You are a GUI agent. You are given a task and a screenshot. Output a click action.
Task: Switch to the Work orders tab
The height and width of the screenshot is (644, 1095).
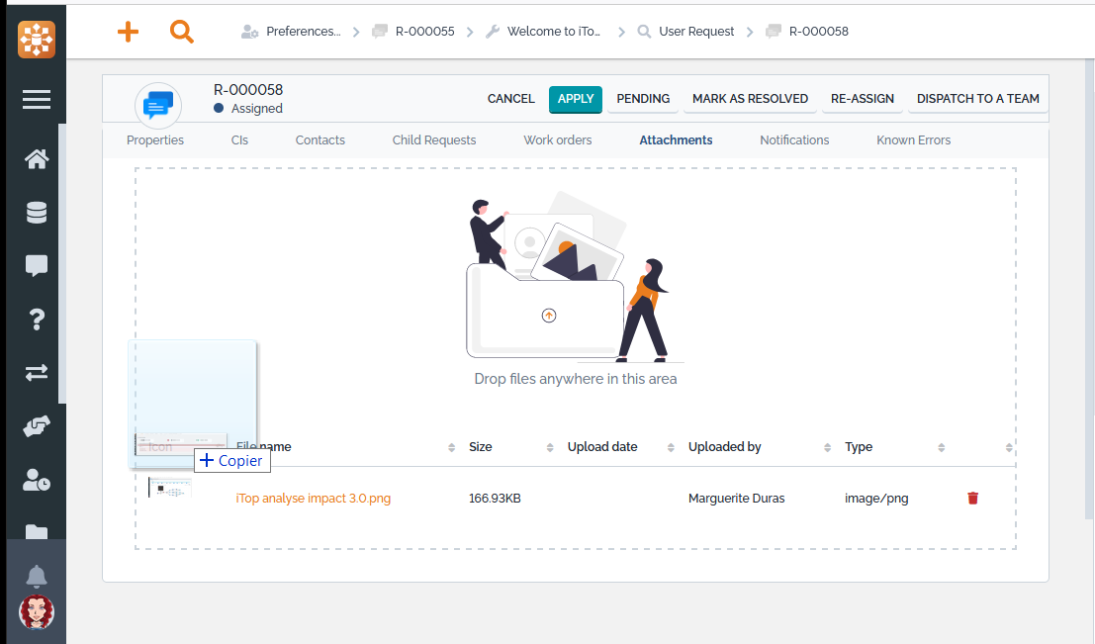(x=558, y=140)
